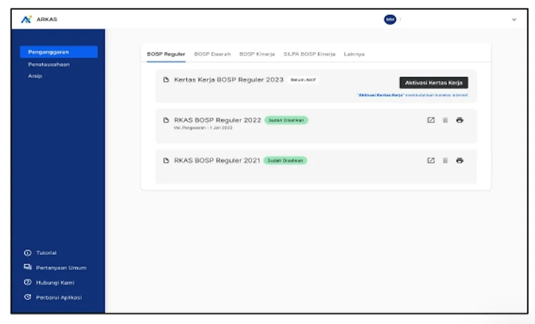This screenshot has height=324, width=535.
Task: Open Penatausahaan in the sidebar
Action: point(49,64)
